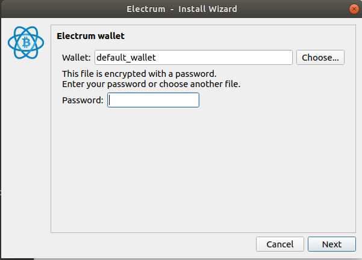Click the empty area of the wizard panel

(203, 171)
